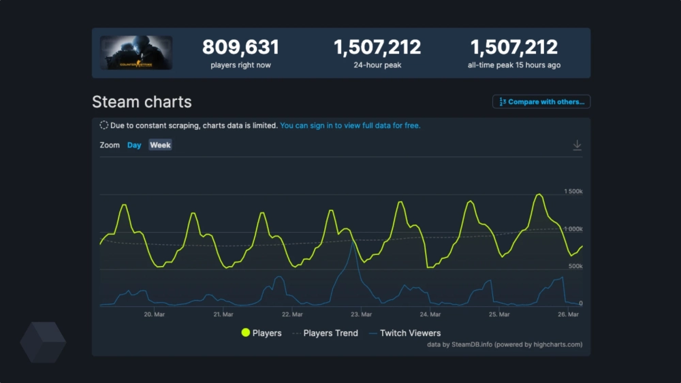Click the 25. Mar date label on axis
The width and height of the screenshot is (681, 383).
[x=499, y=314]
